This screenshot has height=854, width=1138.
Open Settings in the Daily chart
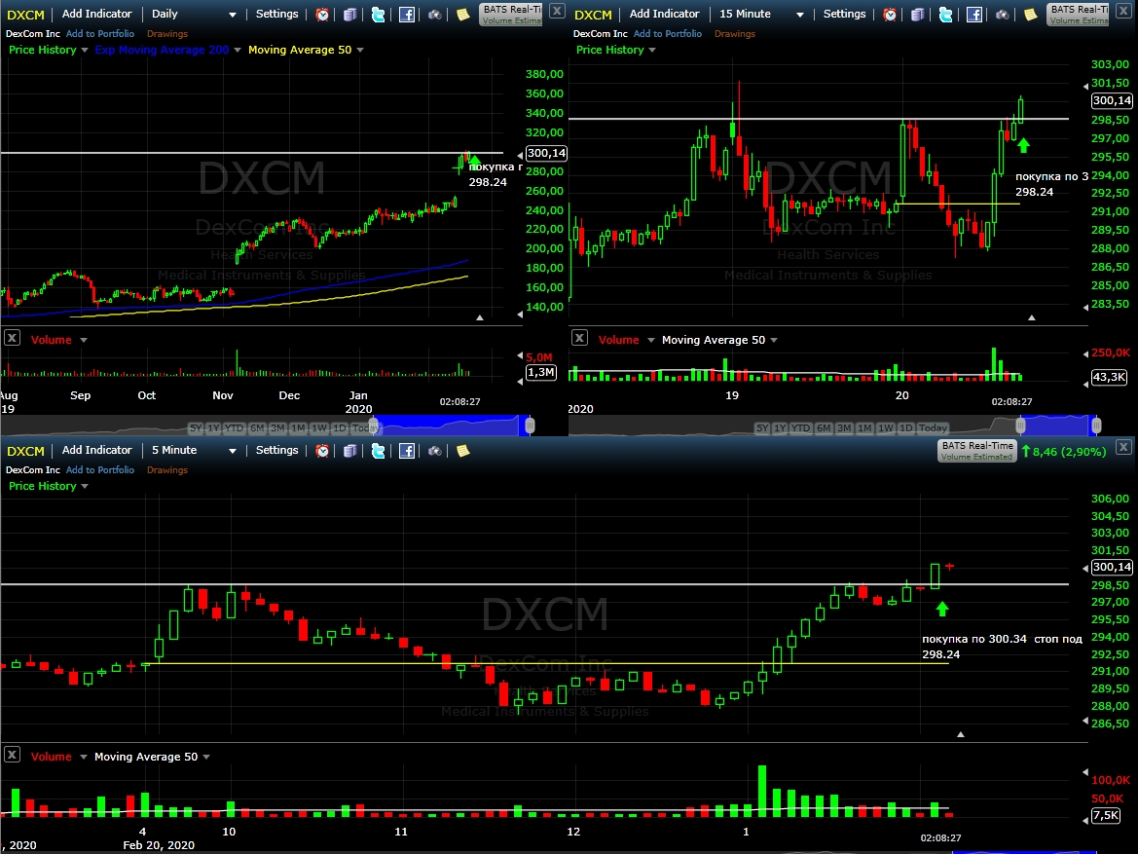276,14
